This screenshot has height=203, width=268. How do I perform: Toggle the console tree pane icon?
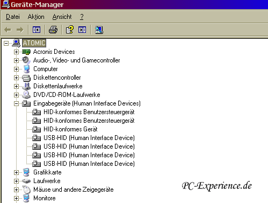pyautogui.click(x=37, y=30)
